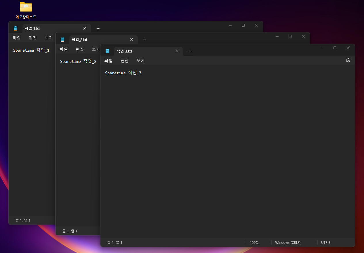This screenshot has width=364, height=253.
Task: Switch to the 작업_2.txt tab
Action: pos(80,39)
